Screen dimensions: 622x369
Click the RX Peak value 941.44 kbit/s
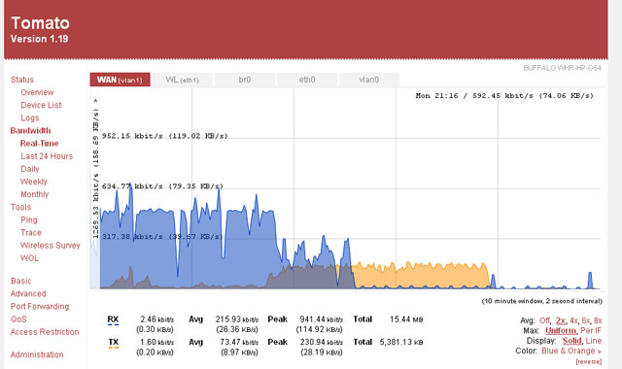pyautogui.click(x=321, y=319)
